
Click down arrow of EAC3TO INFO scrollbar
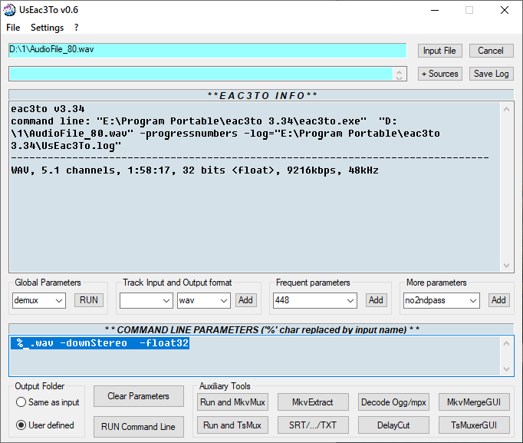tap(506, 266)
